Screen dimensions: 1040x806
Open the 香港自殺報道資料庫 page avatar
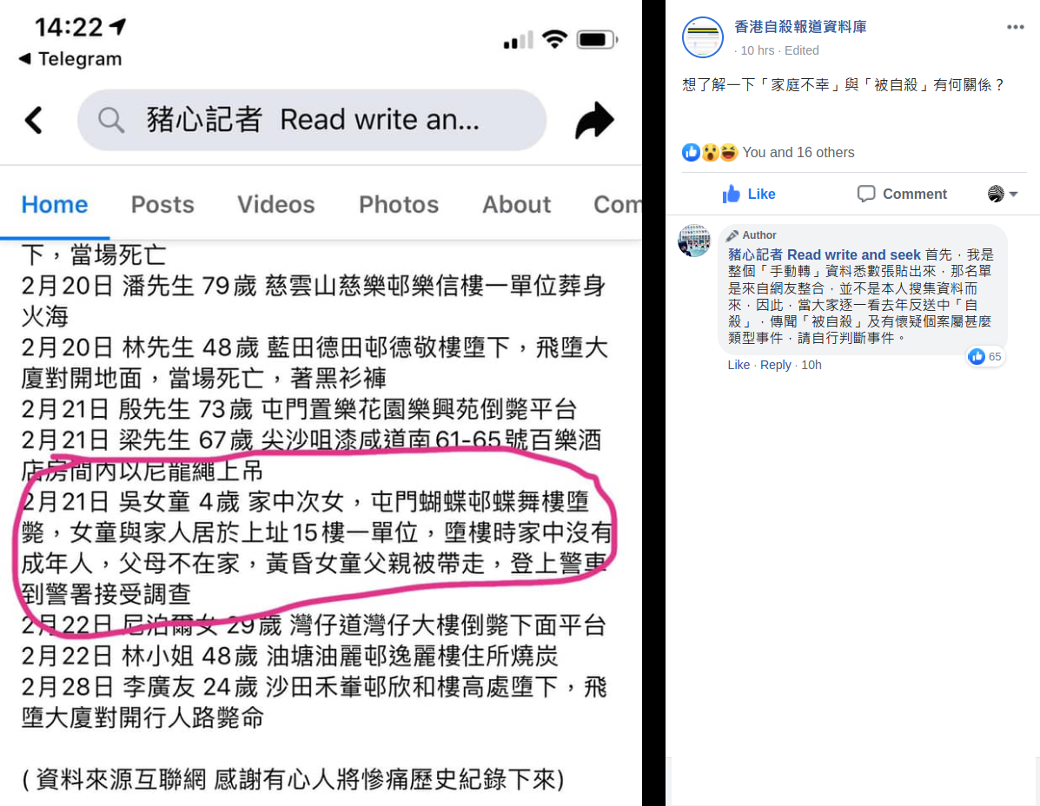(702, 37)
